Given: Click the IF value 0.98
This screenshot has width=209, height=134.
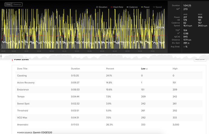Looking at the screenshot, I should (186, 33).
